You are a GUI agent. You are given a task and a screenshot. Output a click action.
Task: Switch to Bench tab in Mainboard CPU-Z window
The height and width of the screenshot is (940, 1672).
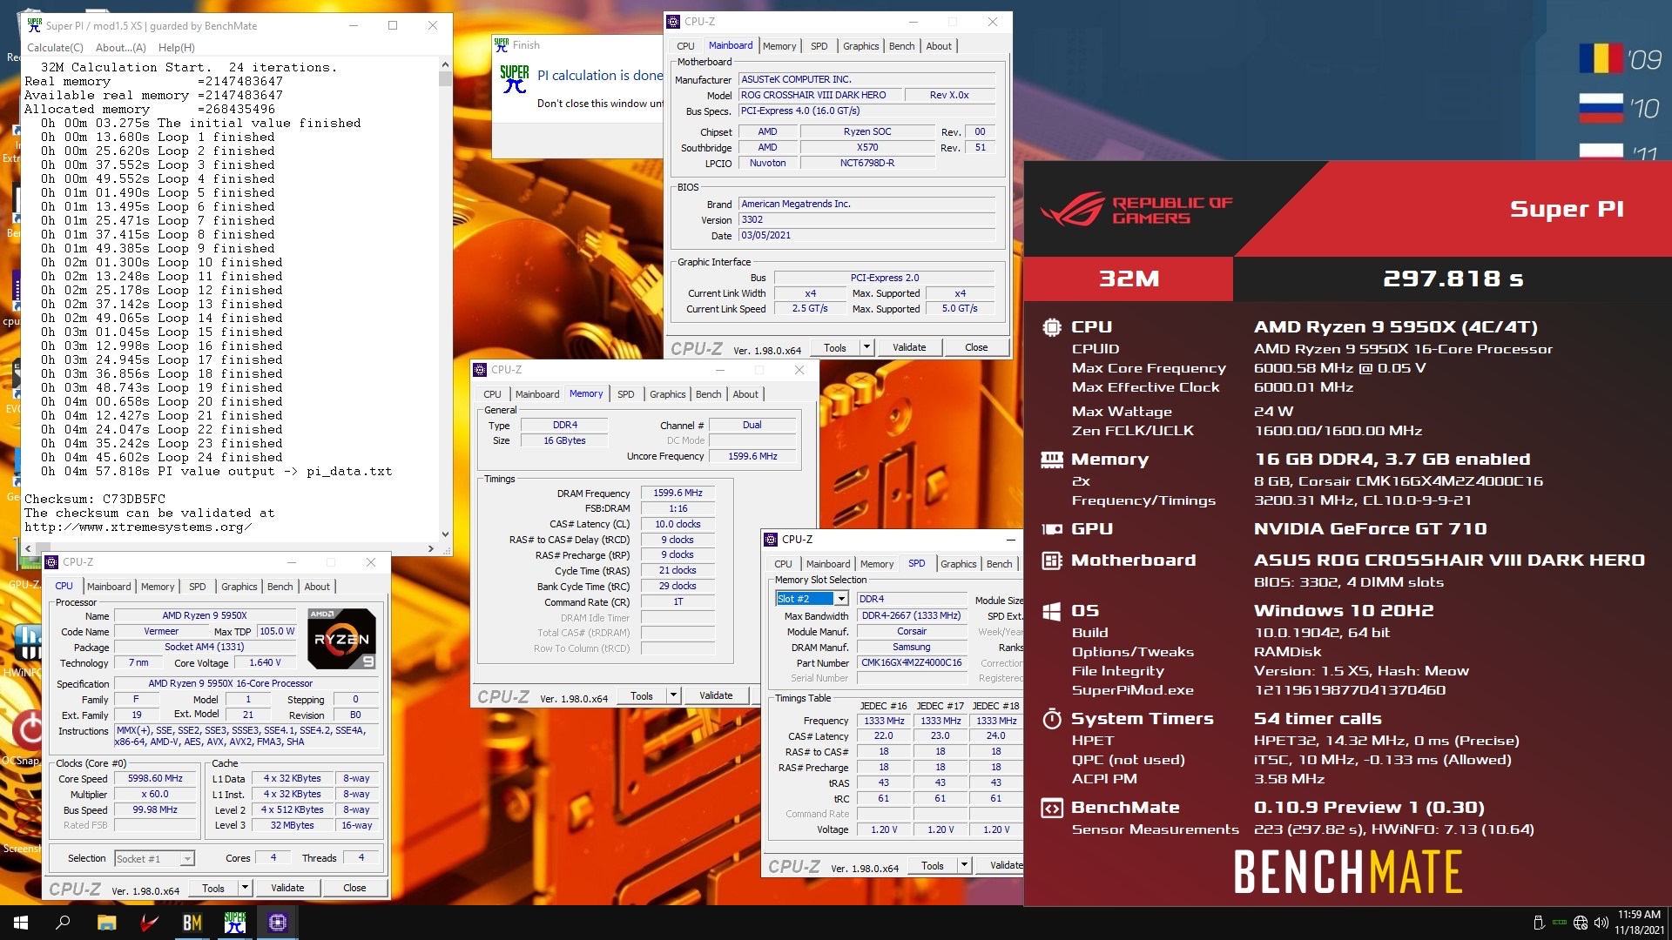[901, 46]
